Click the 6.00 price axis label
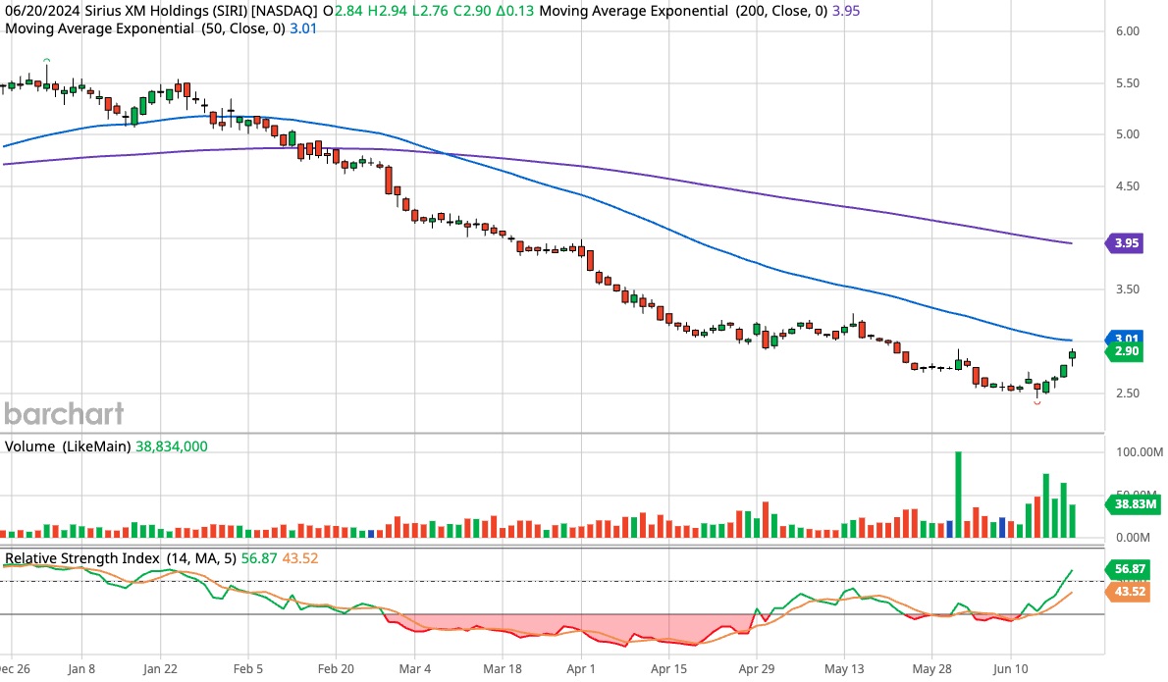 [1127, 31]
